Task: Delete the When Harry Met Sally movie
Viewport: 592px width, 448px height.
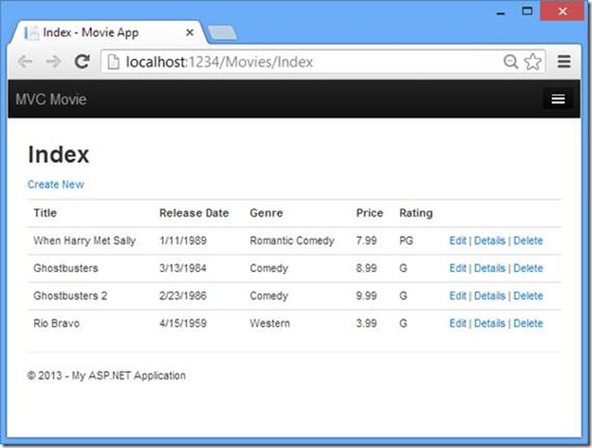Action: click(x=528, y=241)
